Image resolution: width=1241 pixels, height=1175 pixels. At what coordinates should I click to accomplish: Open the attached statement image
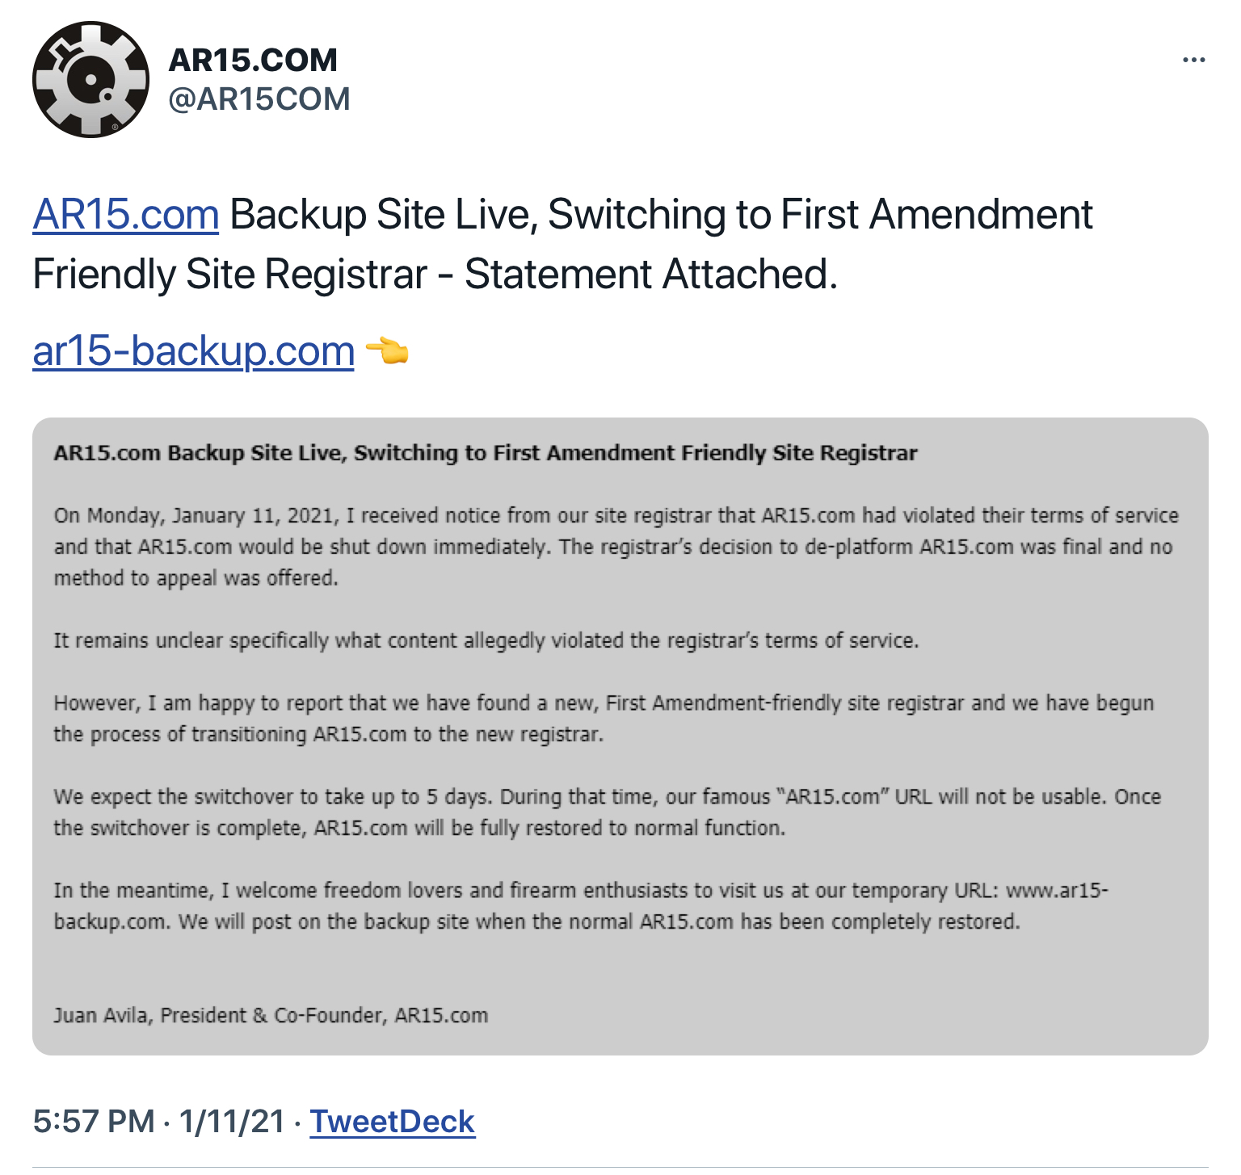620,736
